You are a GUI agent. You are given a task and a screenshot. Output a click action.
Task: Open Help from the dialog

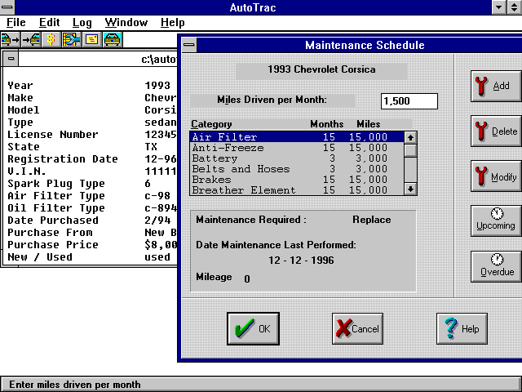pyautogui.click(x=462, y=328)
